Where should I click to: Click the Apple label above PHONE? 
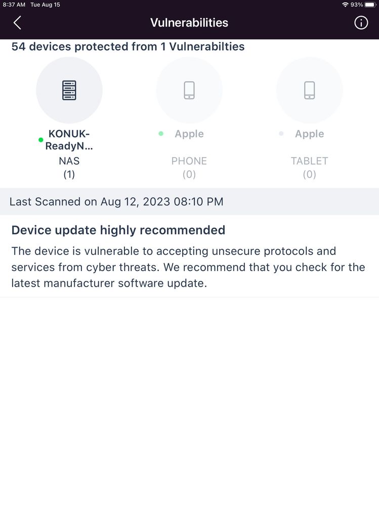click(x=189, y=134)
